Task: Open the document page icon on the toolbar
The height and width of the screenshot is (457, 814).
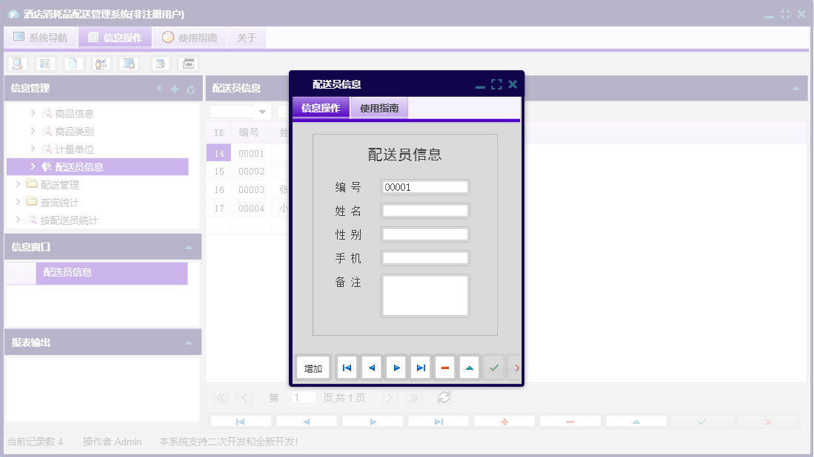Action: 73,63
